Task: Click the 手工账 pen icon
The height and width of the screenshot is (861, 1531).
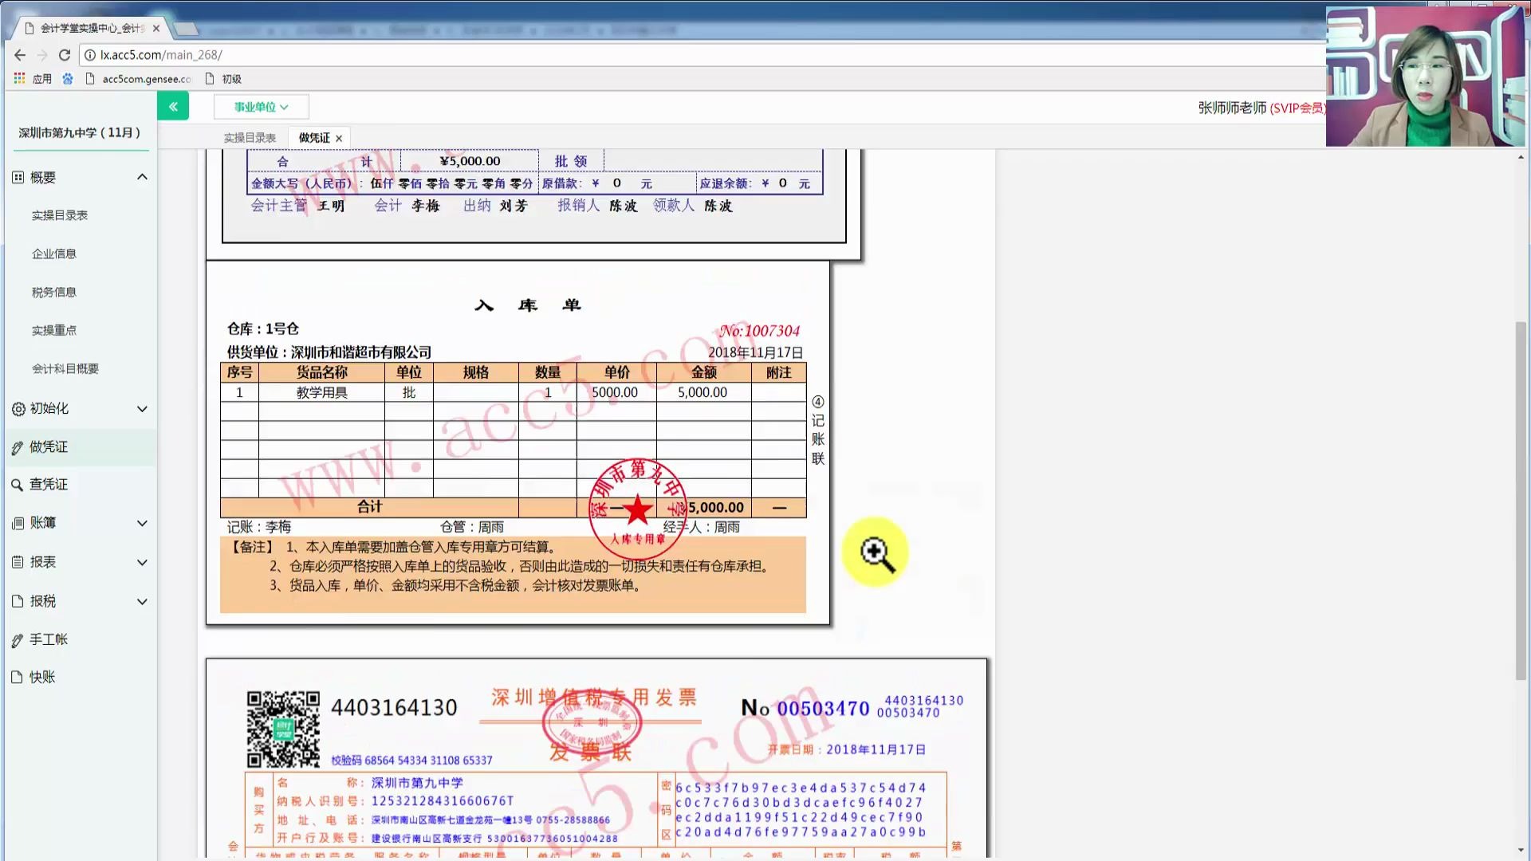Action: coord(18,639)
